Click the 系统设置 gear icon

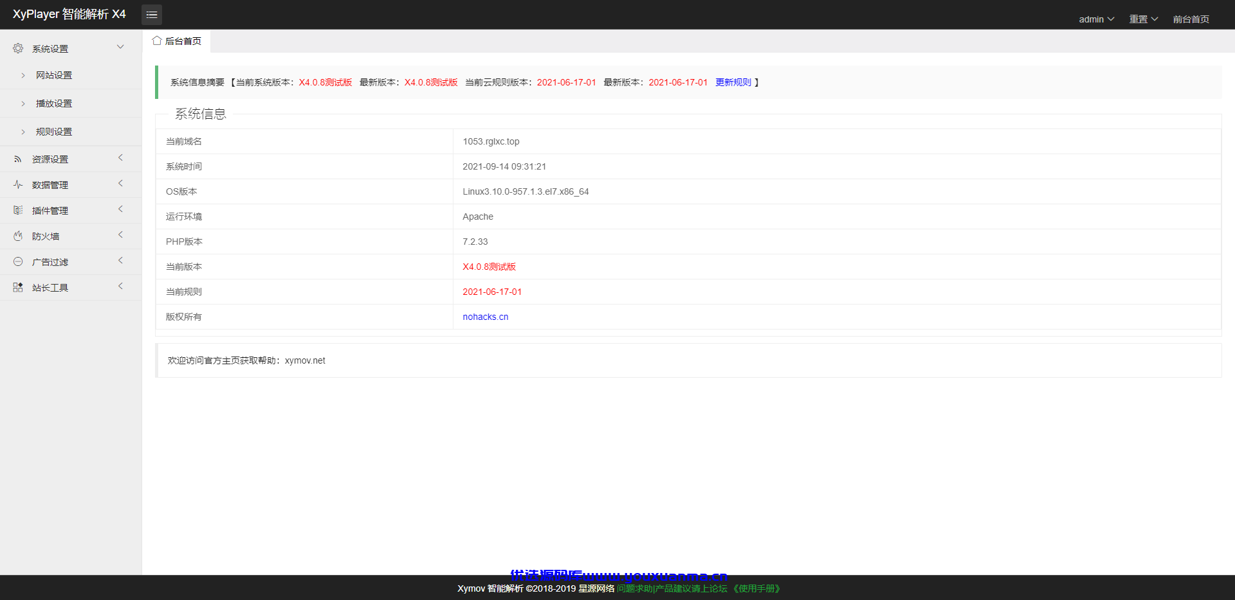coord(18,48)
